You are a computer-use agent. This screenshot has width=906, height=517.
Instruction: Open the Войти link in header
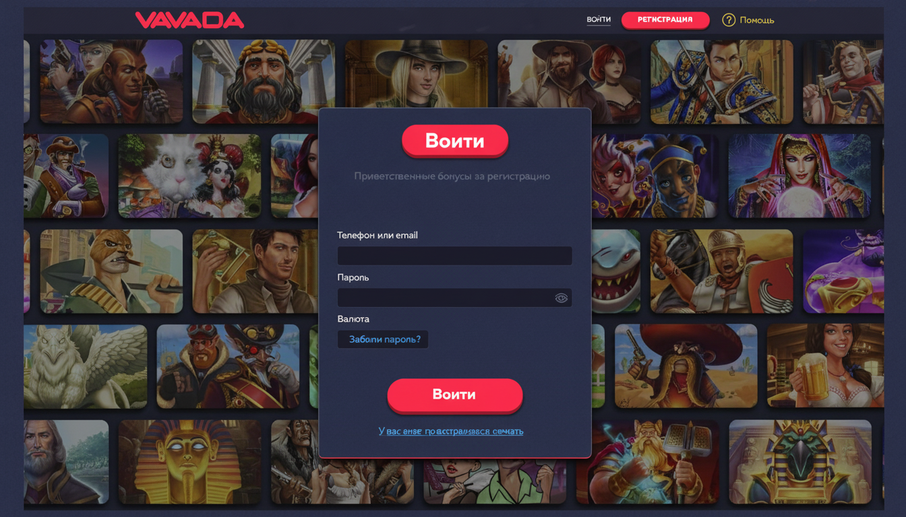click(599, 20)
